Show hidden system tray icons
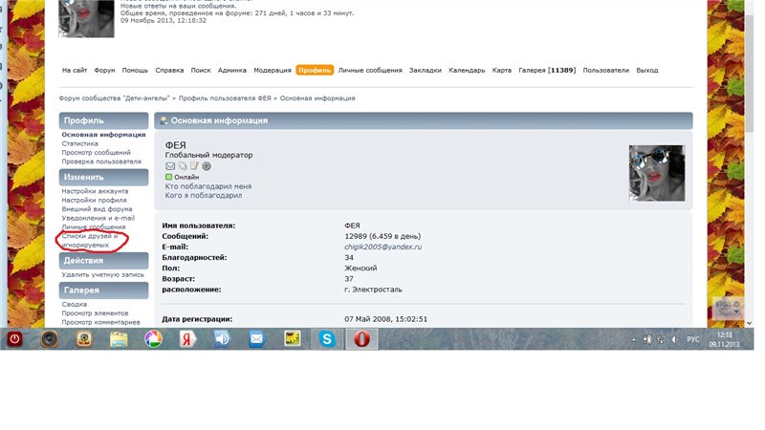Image resolution: width=765 pixels, height=430 pixels. coord(633,340)
